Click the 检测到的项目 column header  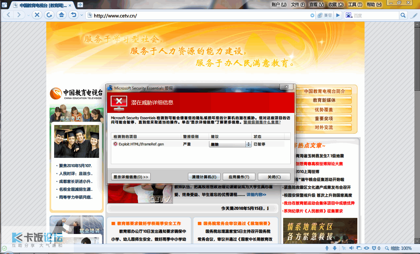(146, 137)
